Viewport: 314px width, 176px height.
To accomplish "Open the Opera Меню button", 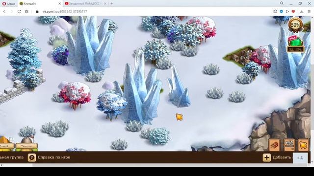I will point(9,3).
